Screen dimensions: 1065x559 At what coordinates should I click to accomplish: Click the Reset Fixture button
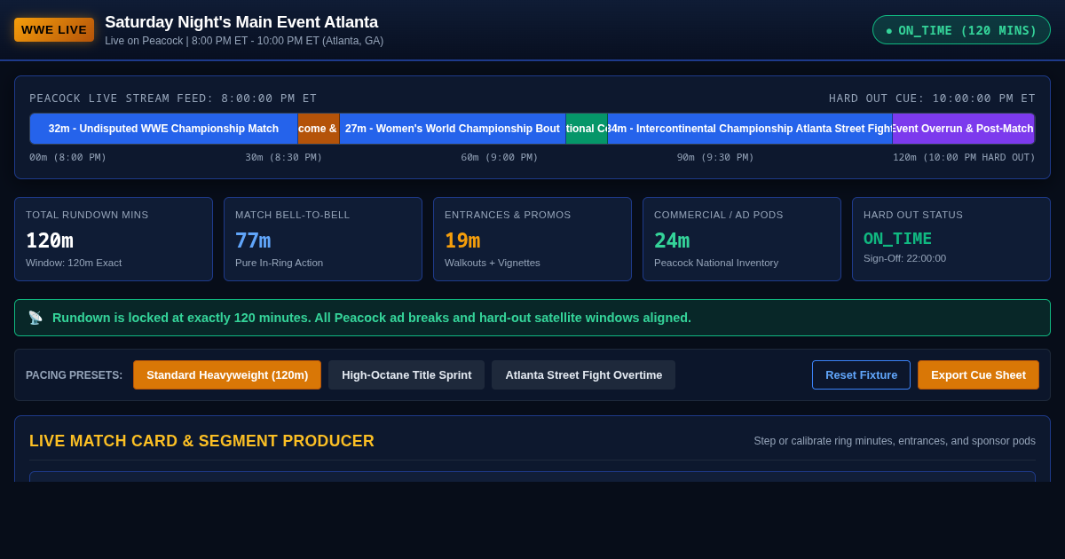[861, 374]
